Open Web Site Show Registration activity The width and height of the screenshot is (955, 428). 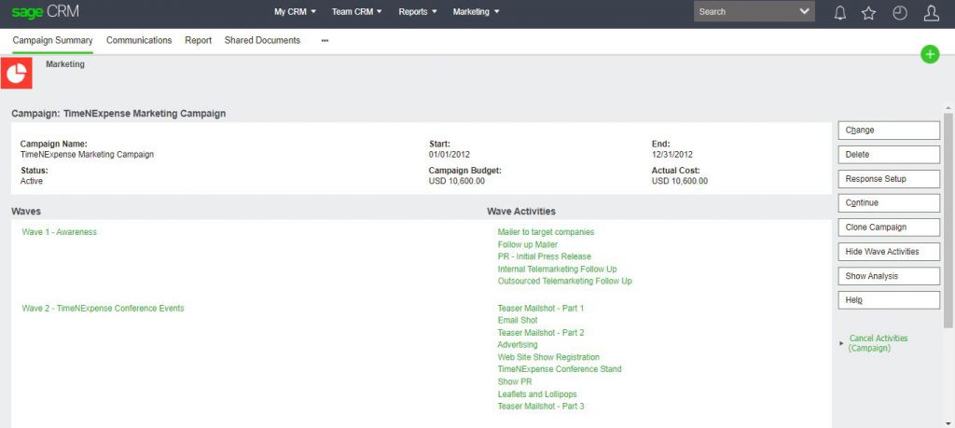coord(548,357)
